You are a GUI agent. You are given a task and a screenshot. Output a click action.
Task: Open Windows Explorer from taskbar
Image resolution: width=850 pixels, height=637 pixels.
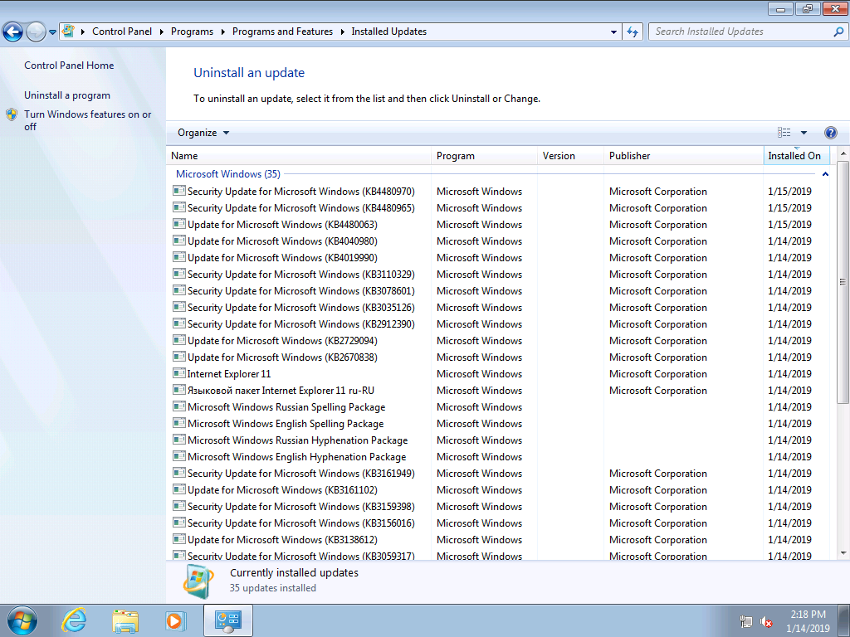click(125, 620)
